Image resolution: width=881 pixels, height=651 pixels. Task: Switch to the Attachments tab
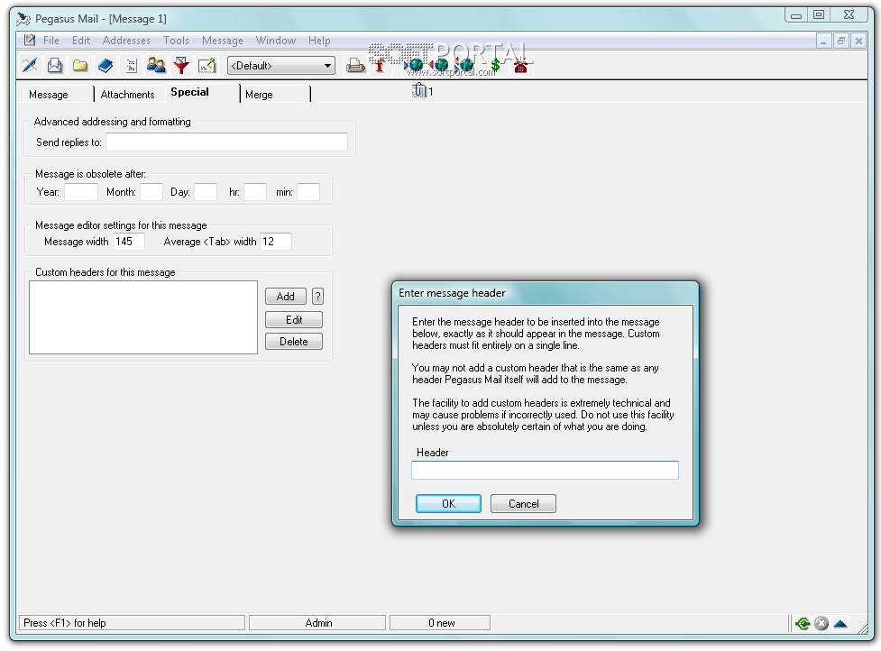(127, 95)
